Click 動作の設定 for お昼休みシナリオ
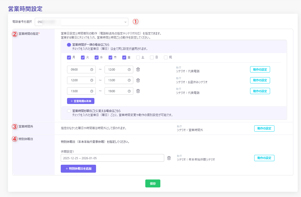This screenshot has width=301, height=197. pos(260,80)
